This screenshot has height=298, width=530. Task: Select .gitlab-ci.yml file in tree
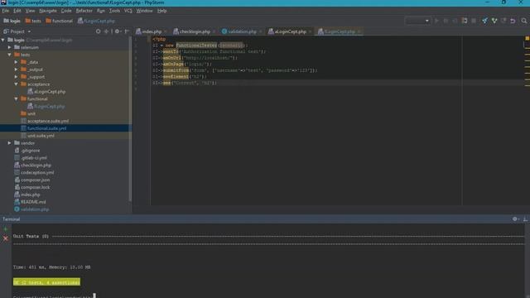[31, 158]
